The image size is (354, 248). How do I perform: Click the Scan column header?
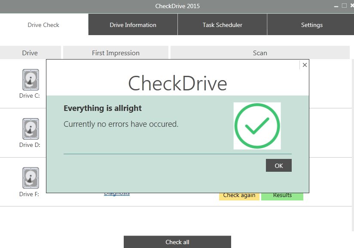click(x=260, y=53)
